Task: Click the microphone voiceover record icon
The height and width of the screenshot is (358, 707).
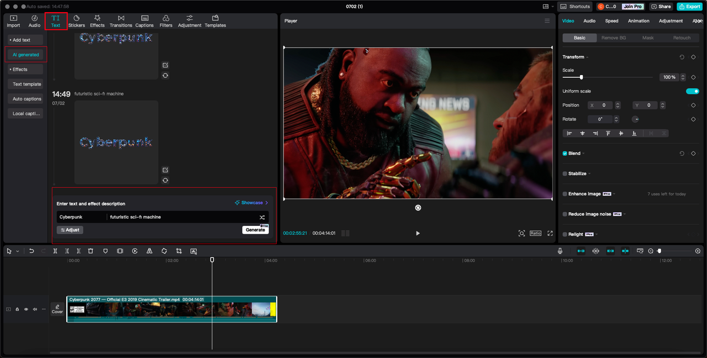Action: pyautogui.click(x=560, y=251)
